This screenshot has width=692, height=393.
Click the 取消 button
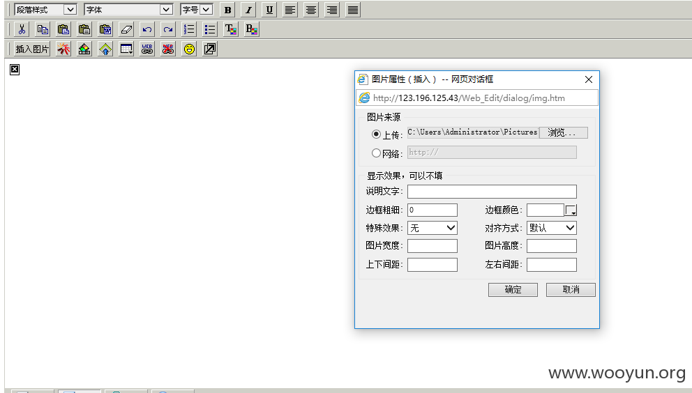pos(571,290)
